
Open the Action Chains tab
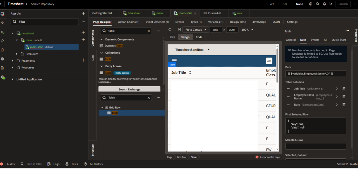click(x=129, y=22)
